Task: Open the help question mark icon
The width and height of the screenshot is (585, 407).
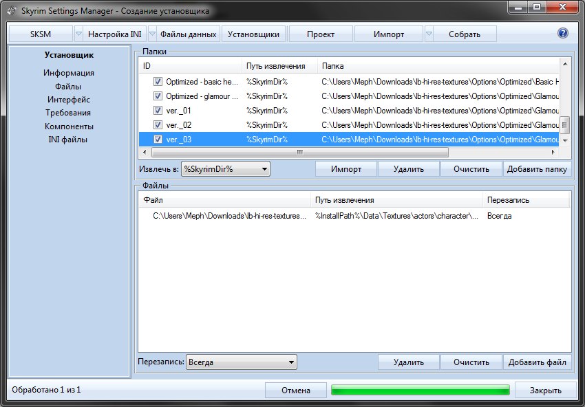Action: (562, 33)
